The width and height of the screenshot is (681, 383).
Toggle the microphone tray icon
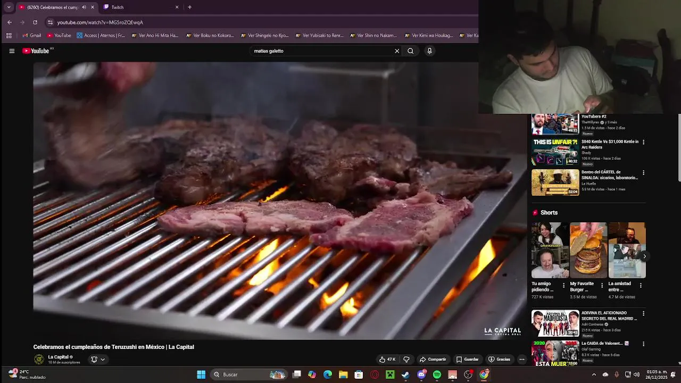617,374
